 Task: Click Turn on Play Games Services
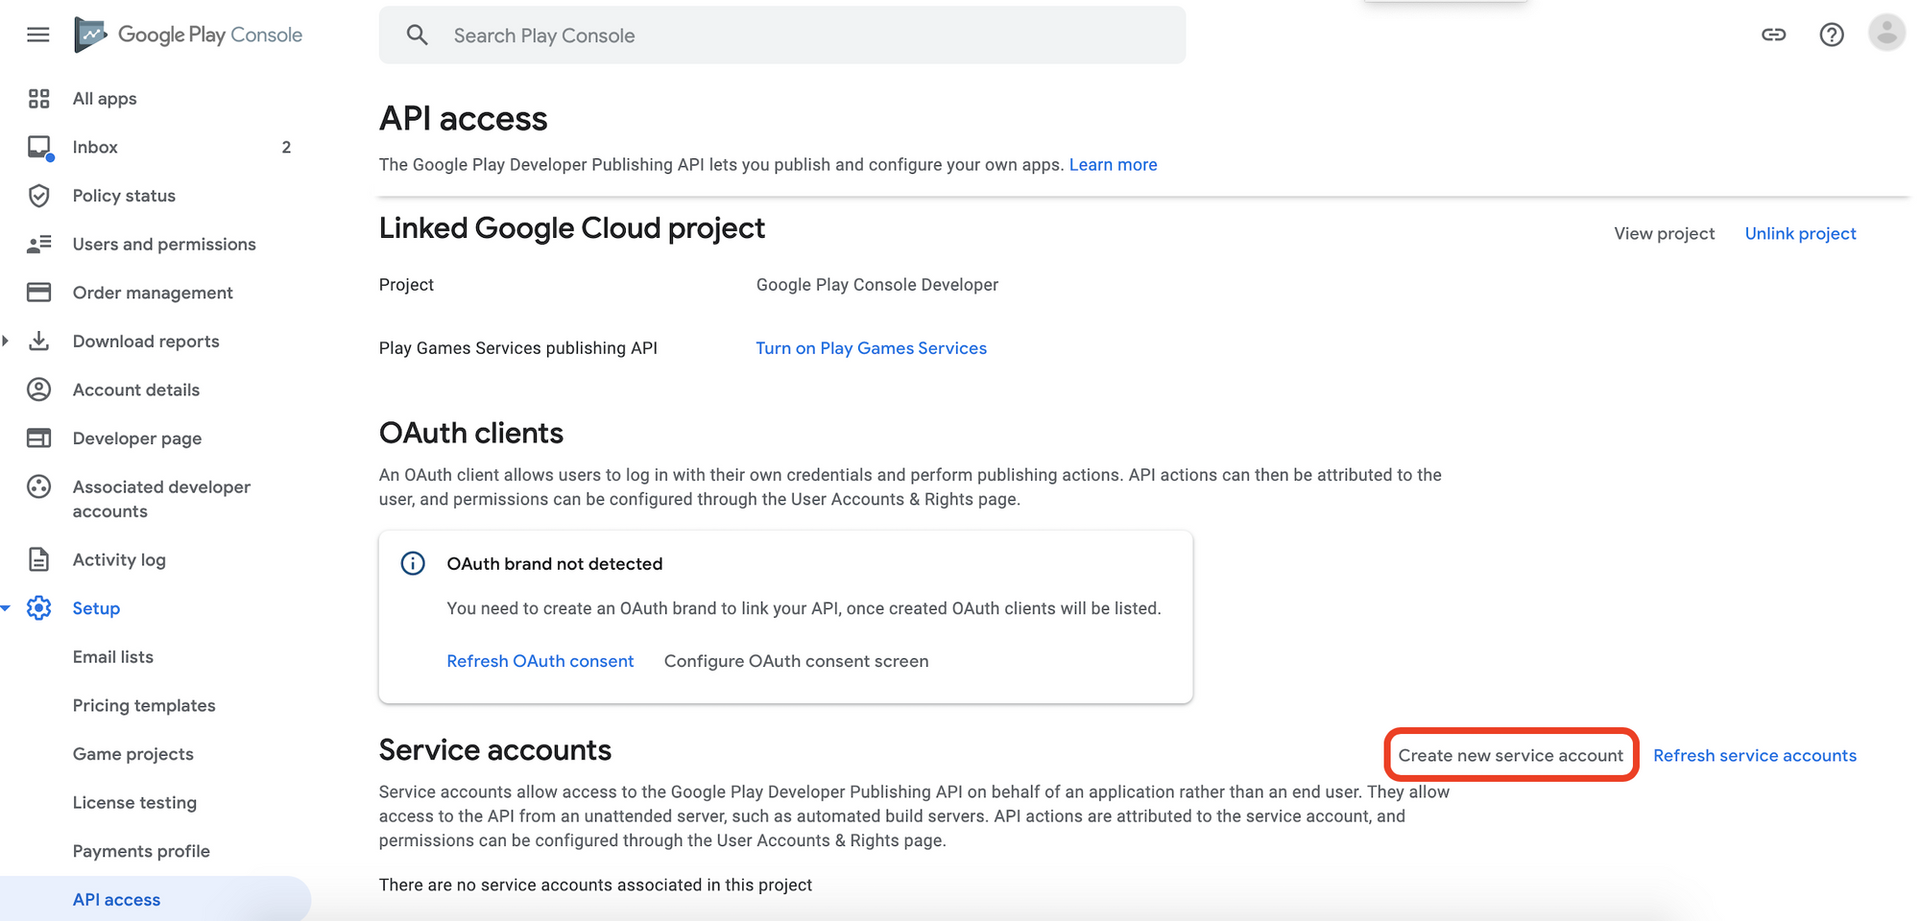[x=871, y=348]
